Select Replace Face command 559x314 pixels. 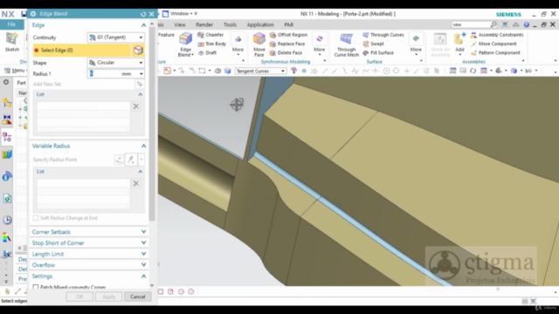(x=287, y=44)
